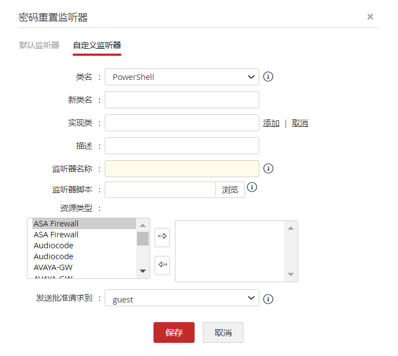Click the info icon beside 监听器名称 field
The height and width of the screenshot is (356, 398).
[x=268, y=168]
